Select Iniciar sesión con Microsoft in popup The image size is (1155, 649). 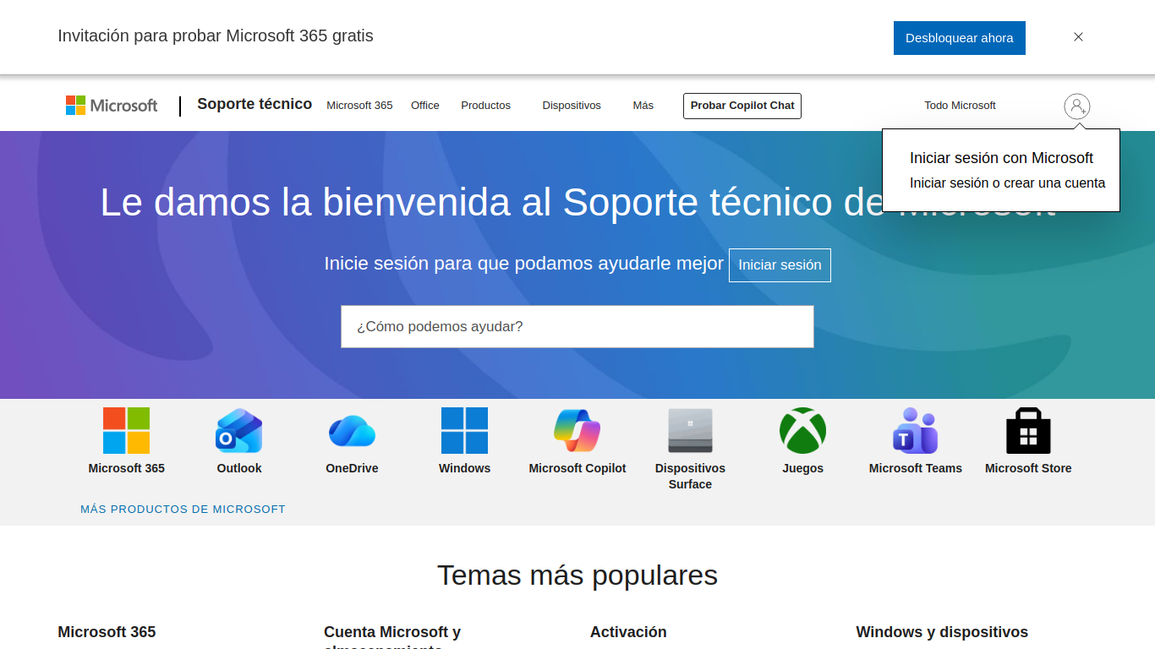tap(1001, 158)
